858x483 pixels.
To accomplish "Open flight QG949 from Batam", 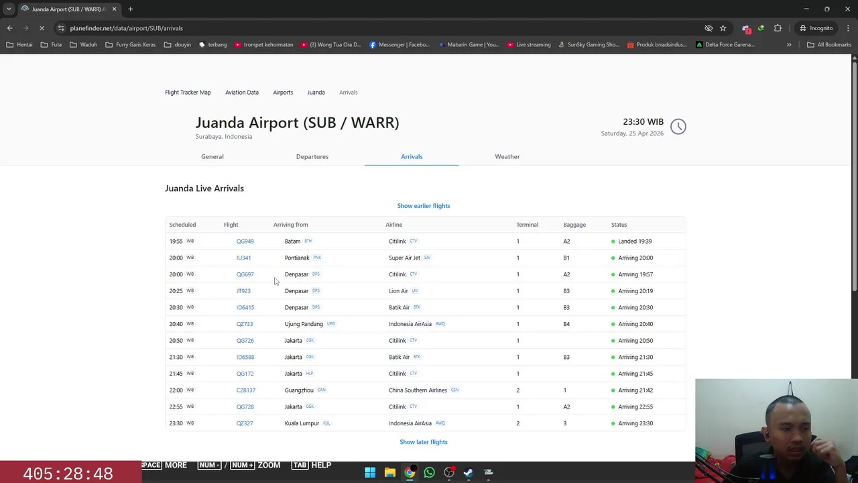I will coord(245,241).
